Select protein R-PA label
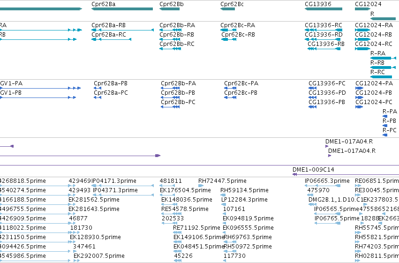Screen dimensions: 399x263 [390, 112]
